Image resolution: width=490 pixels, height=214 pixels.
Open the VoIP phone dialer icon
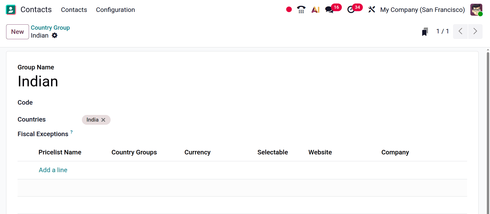(301, 10)
